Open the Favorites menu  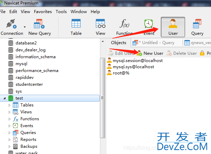click(x=43, y=12)
